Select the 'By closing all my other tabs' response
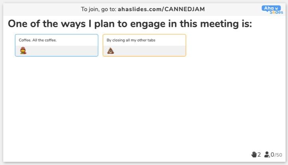The image size is (288, 165). [131, 40]
